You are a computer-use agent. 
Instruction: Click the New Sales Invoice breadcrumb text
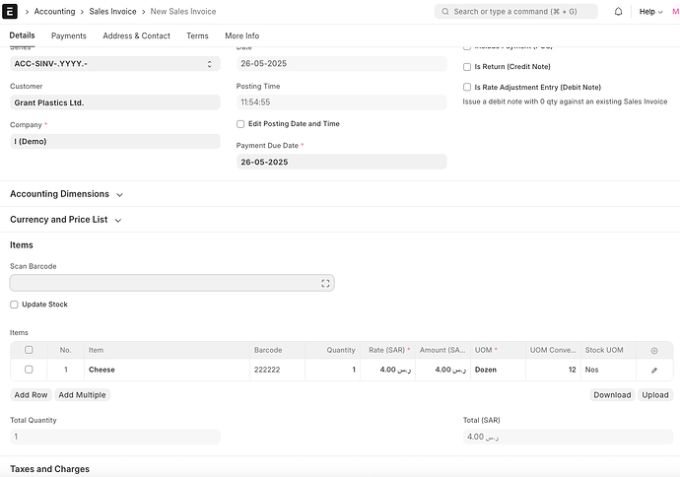click(x=183, y=12)
